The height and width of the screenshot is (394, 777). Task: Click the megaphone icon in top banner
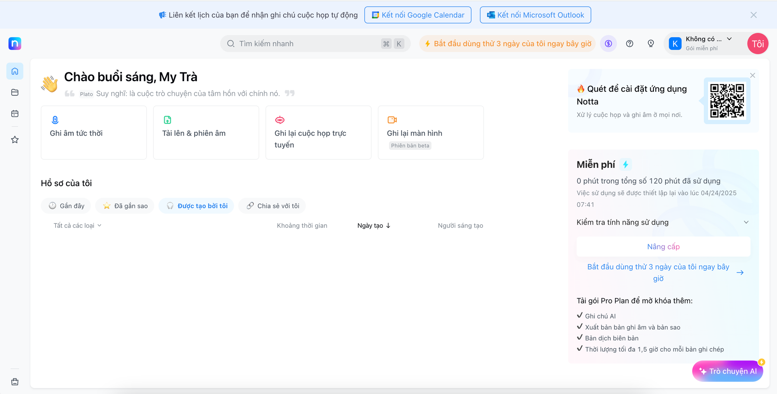click(162, 15)
